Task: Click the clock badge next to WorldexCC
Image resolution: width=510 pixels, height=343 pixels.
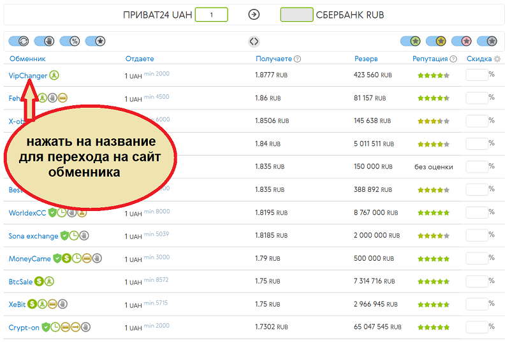Action: pos(62,212)
